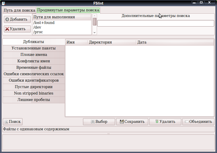The height and width of the screenshot is (153, 217).
Task: Switch to the Путь для поиска tab
Action: (19, 10)
